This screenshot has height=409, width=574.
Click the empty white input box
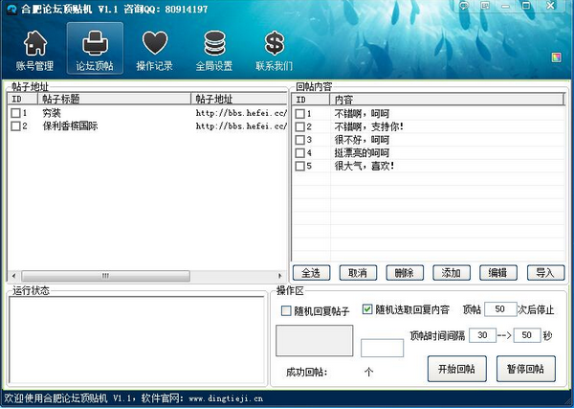point(382,348)
